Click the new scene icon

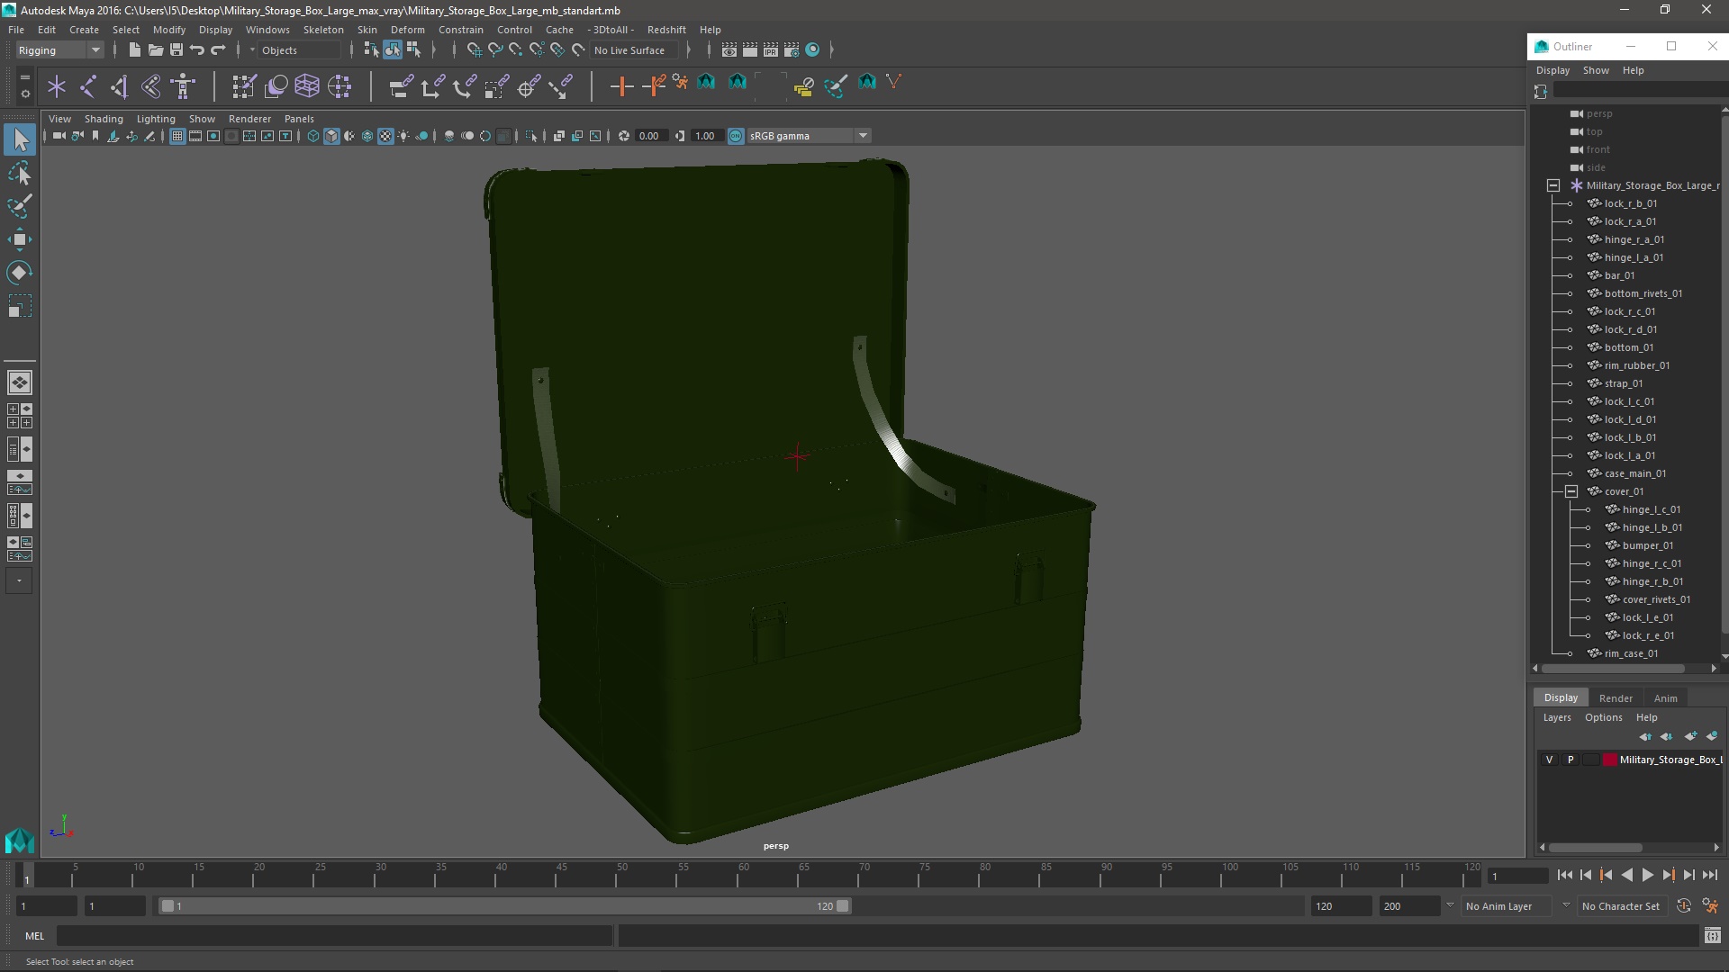[134, 50]
